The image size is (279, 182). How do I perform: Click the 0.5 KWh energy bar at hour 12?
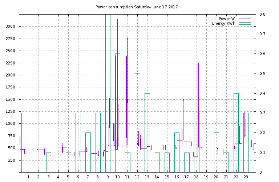tap(137, 123)
